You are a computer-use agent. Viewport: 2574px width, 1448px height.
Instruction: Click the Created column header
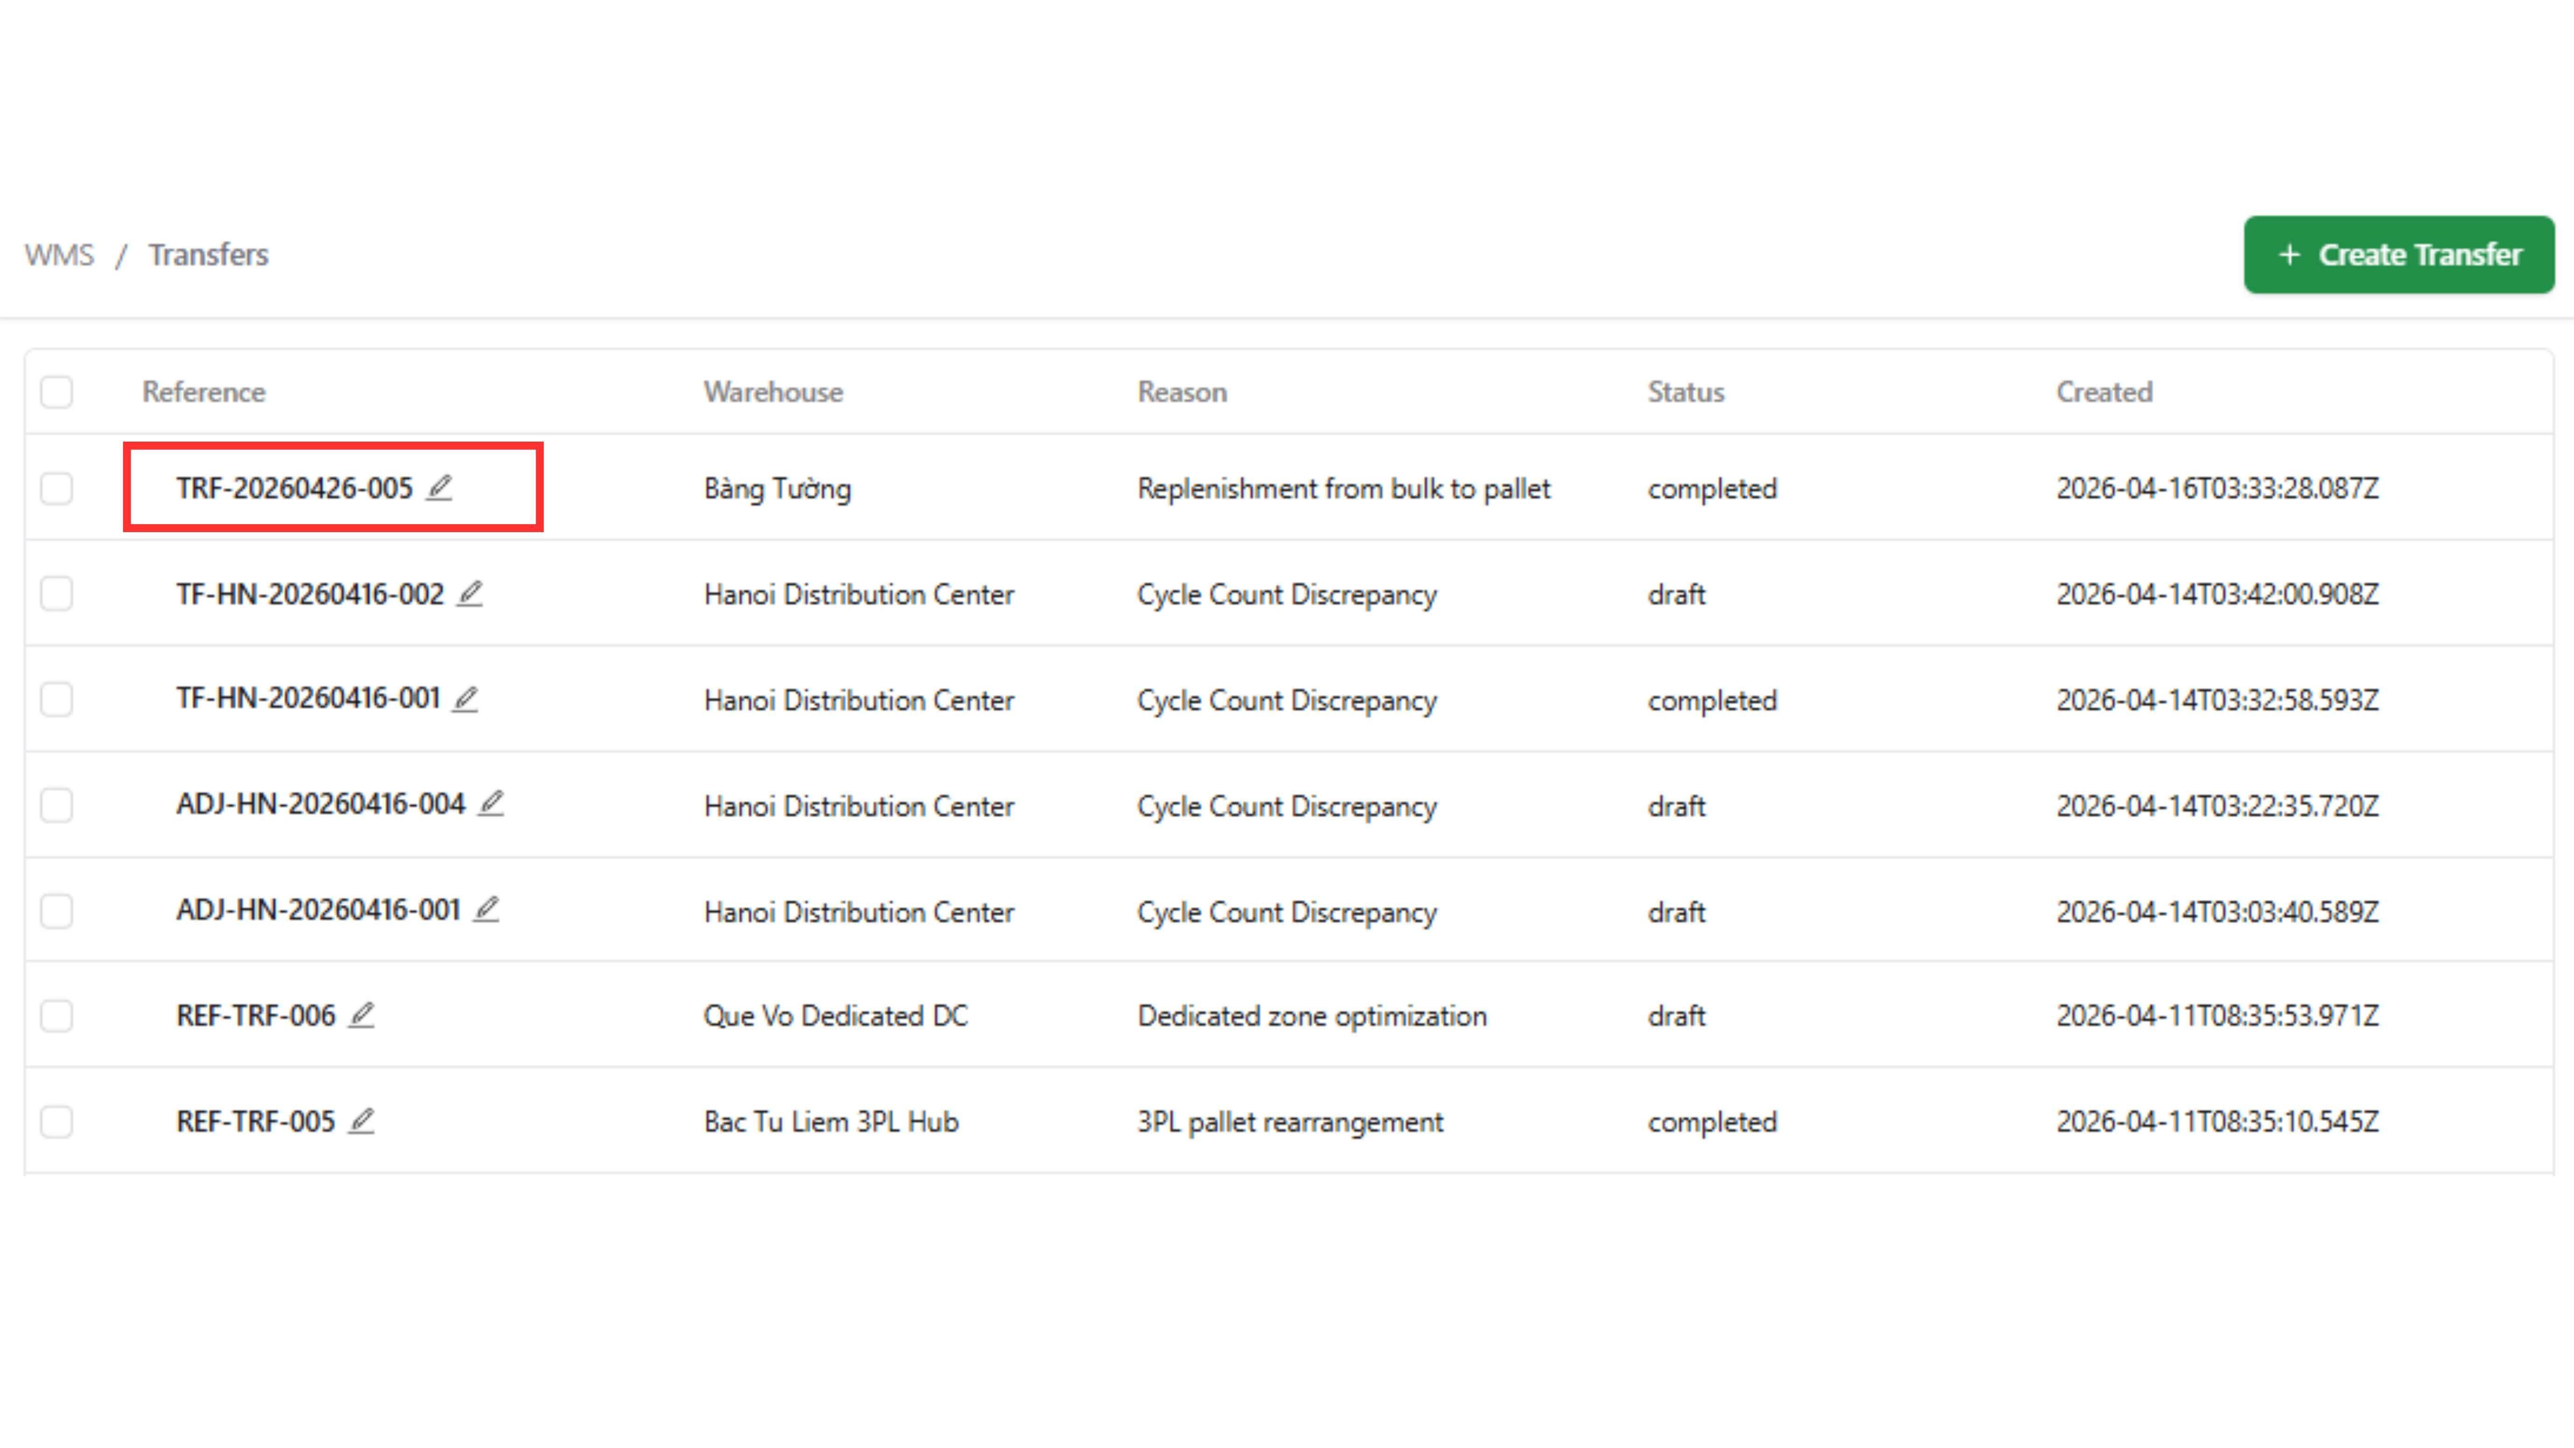(x=2104, y=392)
